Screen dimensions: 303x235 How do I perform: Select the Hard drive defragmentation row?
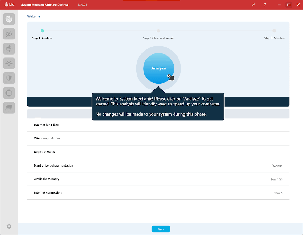coord(54,166)
